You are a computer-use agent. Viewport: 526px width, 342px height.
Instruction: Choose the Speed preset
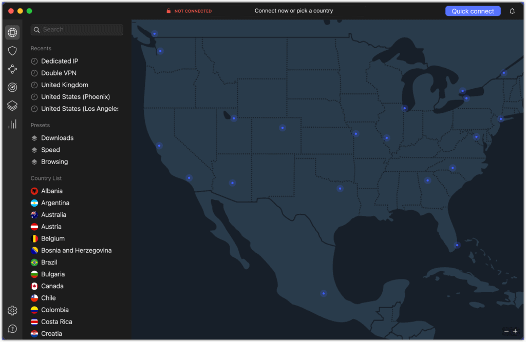[x=50, y=150]
